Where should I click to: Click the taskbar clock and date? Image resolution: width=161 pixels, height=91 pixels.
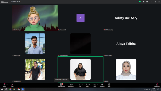coord(154,89)
